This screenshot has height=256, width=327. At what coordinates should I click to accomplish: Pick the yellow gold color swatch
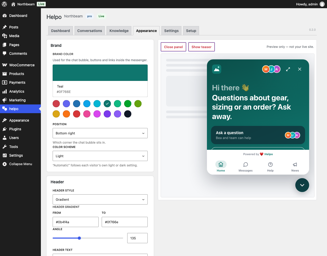pos(56,114)
